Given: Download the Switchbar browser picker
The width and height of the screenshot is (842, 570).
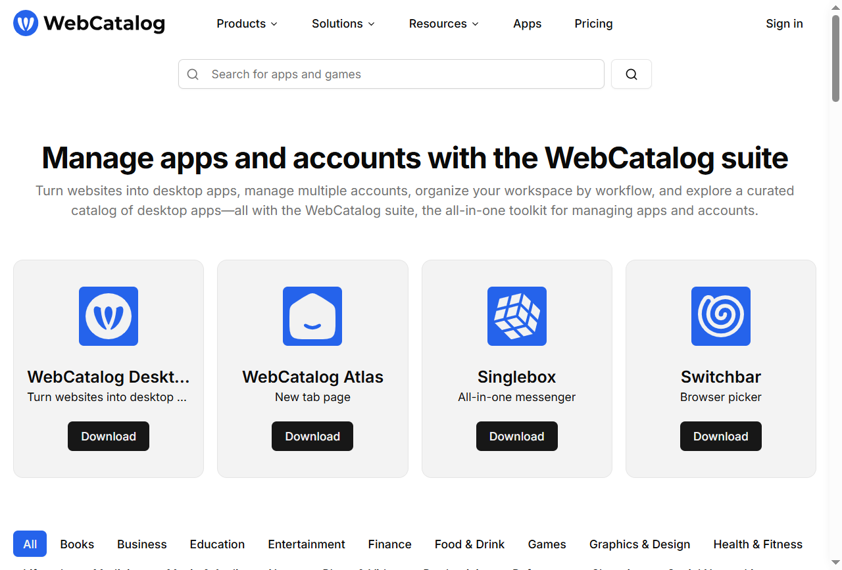Looking at the screenshot, I should [x=720, y=437].
